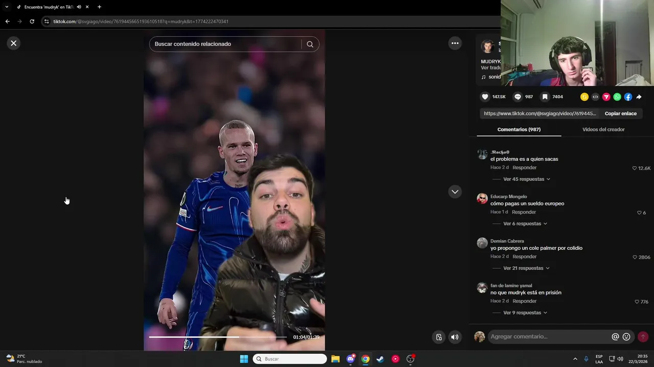Viewport: 654px width, 367px height.
Task: Open Discord from the taskbar
Action: pyautogui.click(x=351, y=359)
